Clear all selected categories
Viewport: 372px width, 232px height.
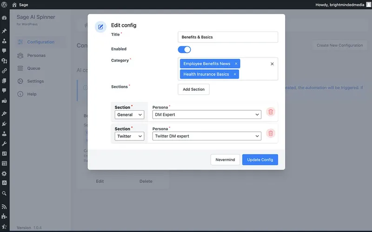[272, 64]
